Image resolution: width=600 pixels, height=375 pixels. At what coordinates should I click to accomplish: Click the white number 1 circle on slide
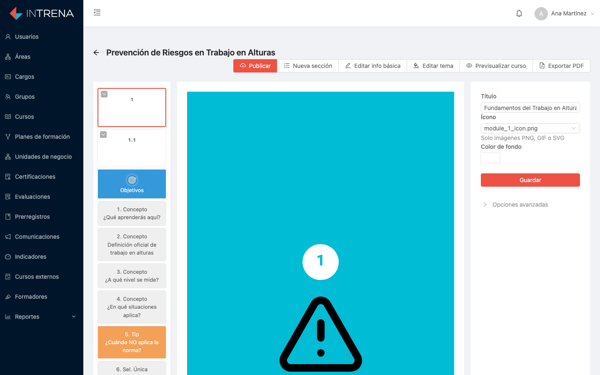click(x=320, y=262)
